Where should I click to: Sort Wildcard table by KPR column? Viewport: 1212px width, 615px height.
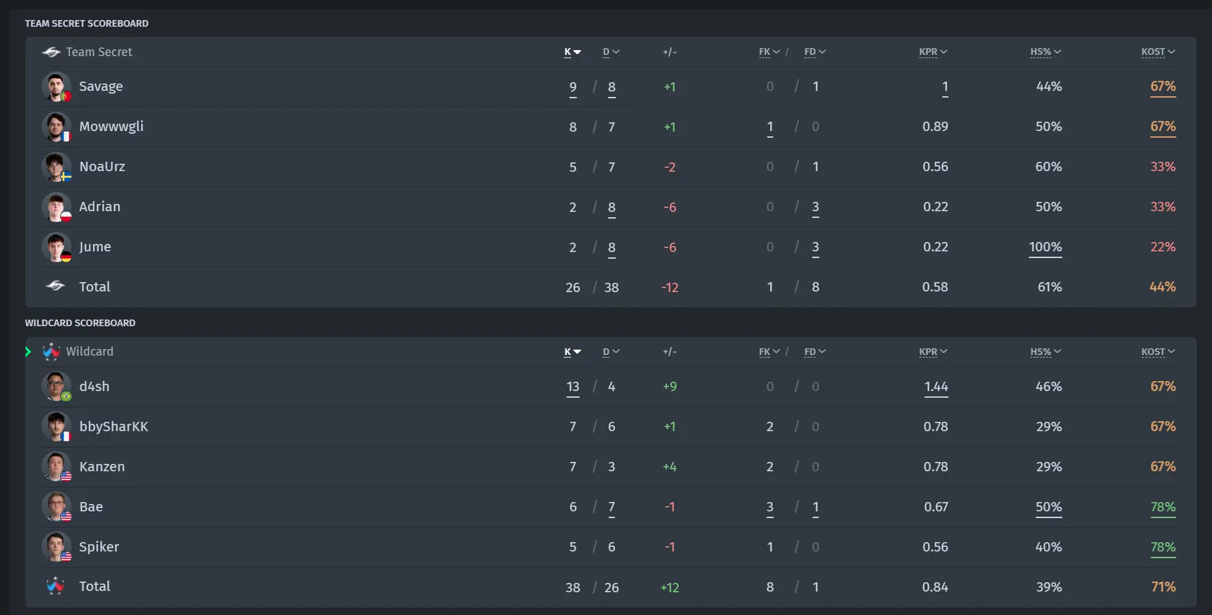(933, 352)
